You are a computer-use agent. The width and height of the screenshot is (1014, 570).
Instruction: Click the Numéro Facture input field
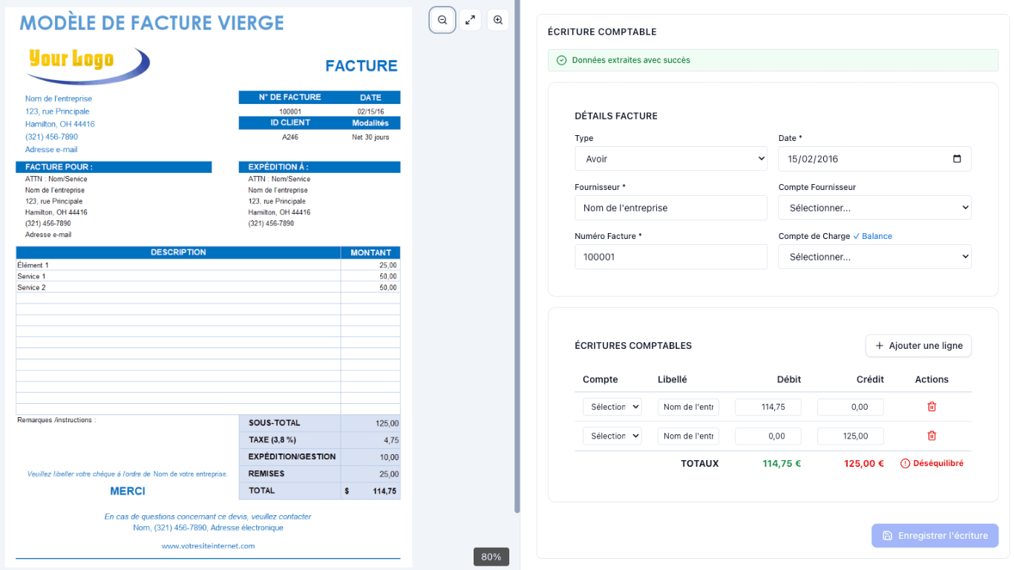point(670,257)
